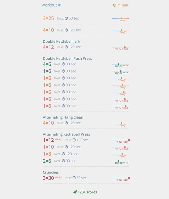Click the clock icon beside 71 min
The image size is (169, 199).
coord(114,5)
